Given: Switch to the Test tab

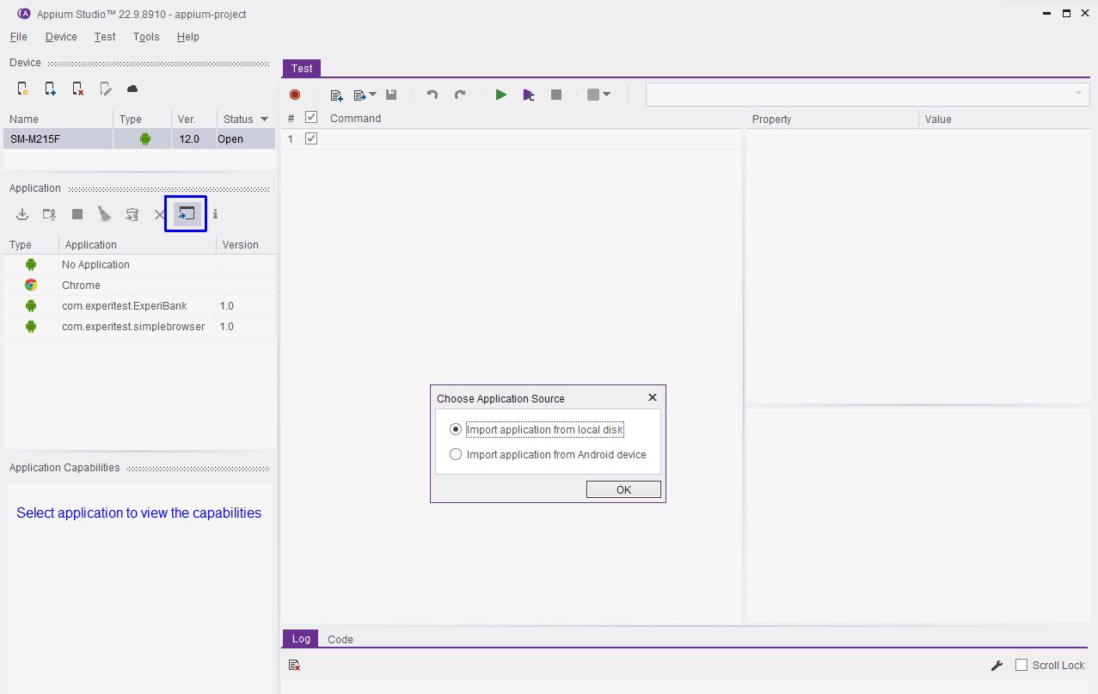Looking at the screenshot, I should (x=302, y=68).
